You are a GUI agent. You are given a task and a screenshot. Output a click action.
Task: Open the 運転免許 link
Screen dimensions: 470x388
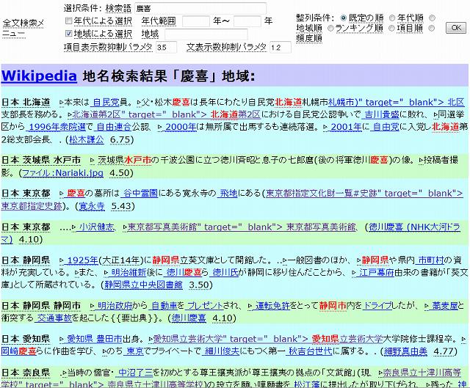[272, 306]
